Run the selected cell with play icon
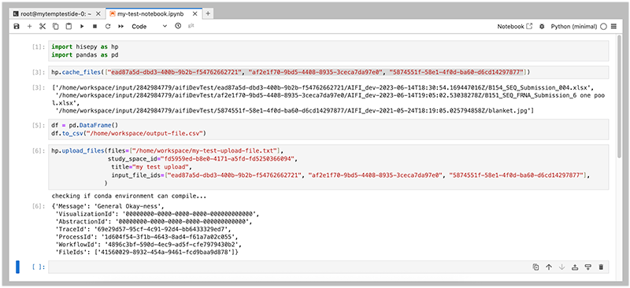This screenshot has width=630, height=288. 82,27
